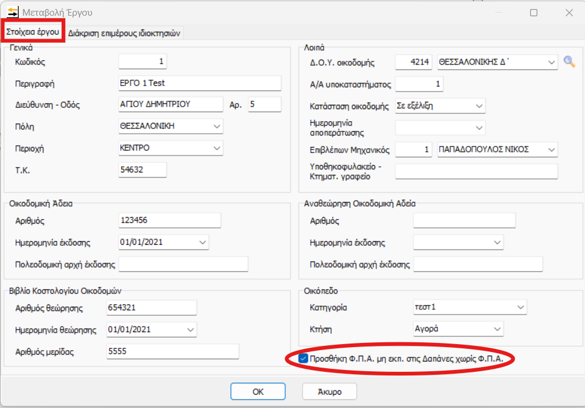This screenshot has width=585, height=408.
Task: Click the Υποθηκοφυλακείο - Κτηματ. γραφείο field
Action: (476, 171)
